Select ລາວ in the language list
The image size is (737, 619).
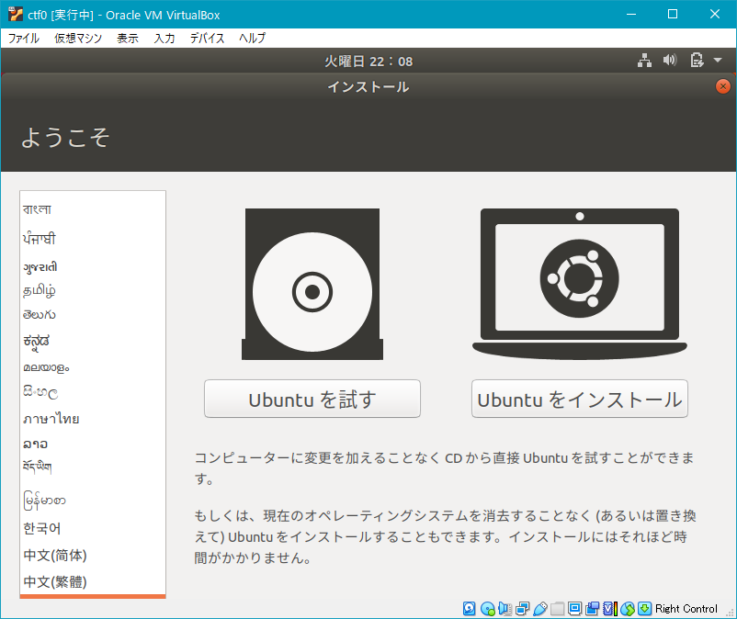(93, 444)
